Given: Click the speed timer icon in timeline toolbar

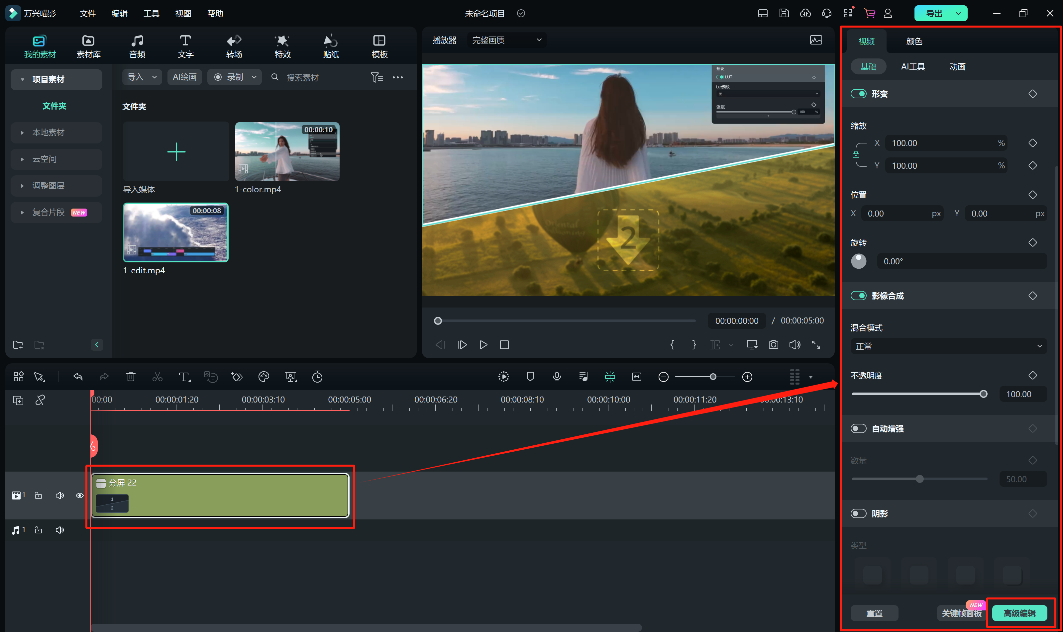Looking at the screenshot, I should click(x=317, y=377).
